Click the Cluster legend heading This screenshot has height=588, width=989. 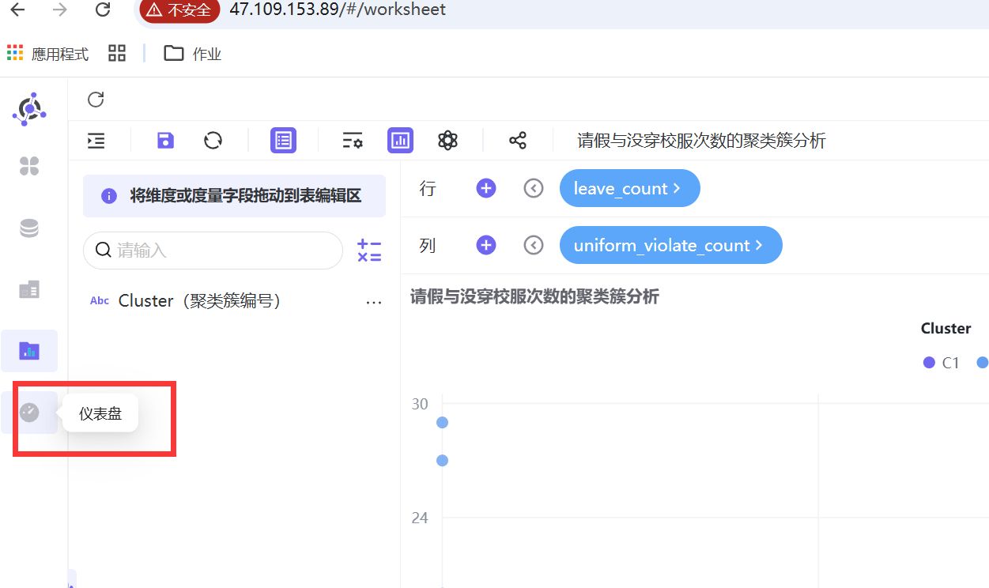pyautogui.click(x=946, y=328)
